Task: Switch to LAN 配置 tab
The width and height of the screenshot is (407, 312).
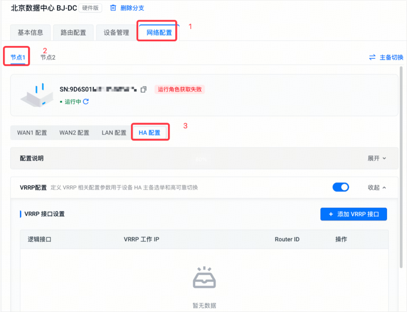Action: 114,133
